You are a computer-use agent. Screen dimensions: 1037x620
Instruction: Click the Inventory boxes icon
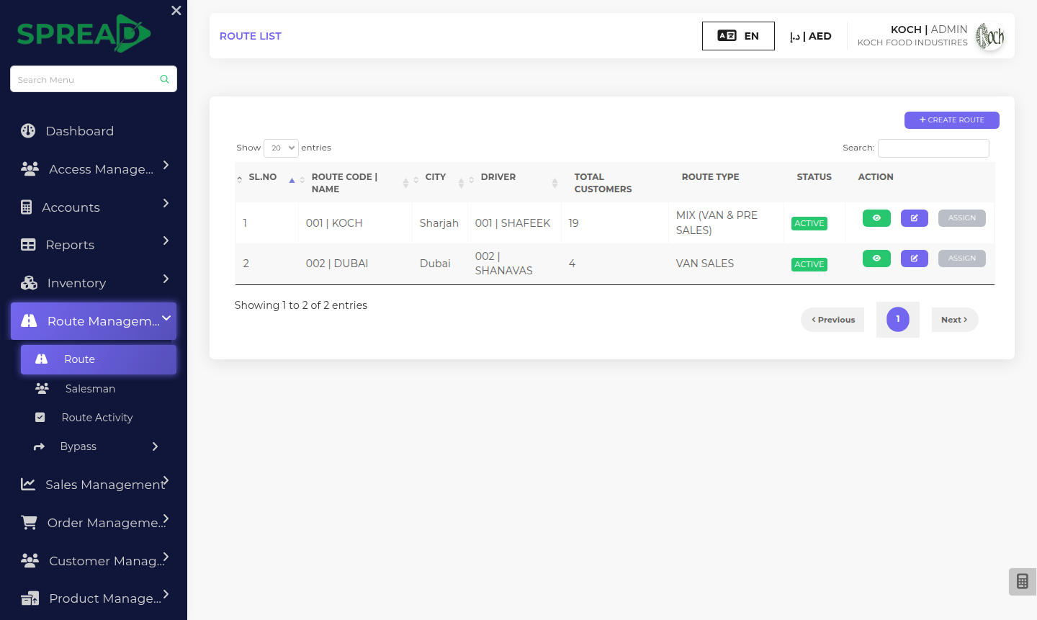[x=29, y=283]
